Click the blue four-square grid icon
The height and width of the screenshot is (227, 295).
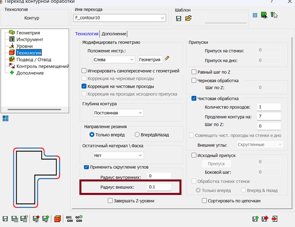coord(6,118)
